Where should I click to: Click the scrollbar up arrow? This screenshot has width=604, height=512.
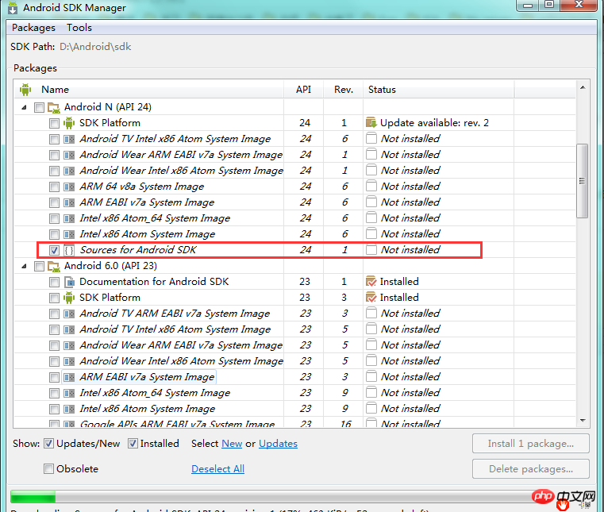[583, 87]
